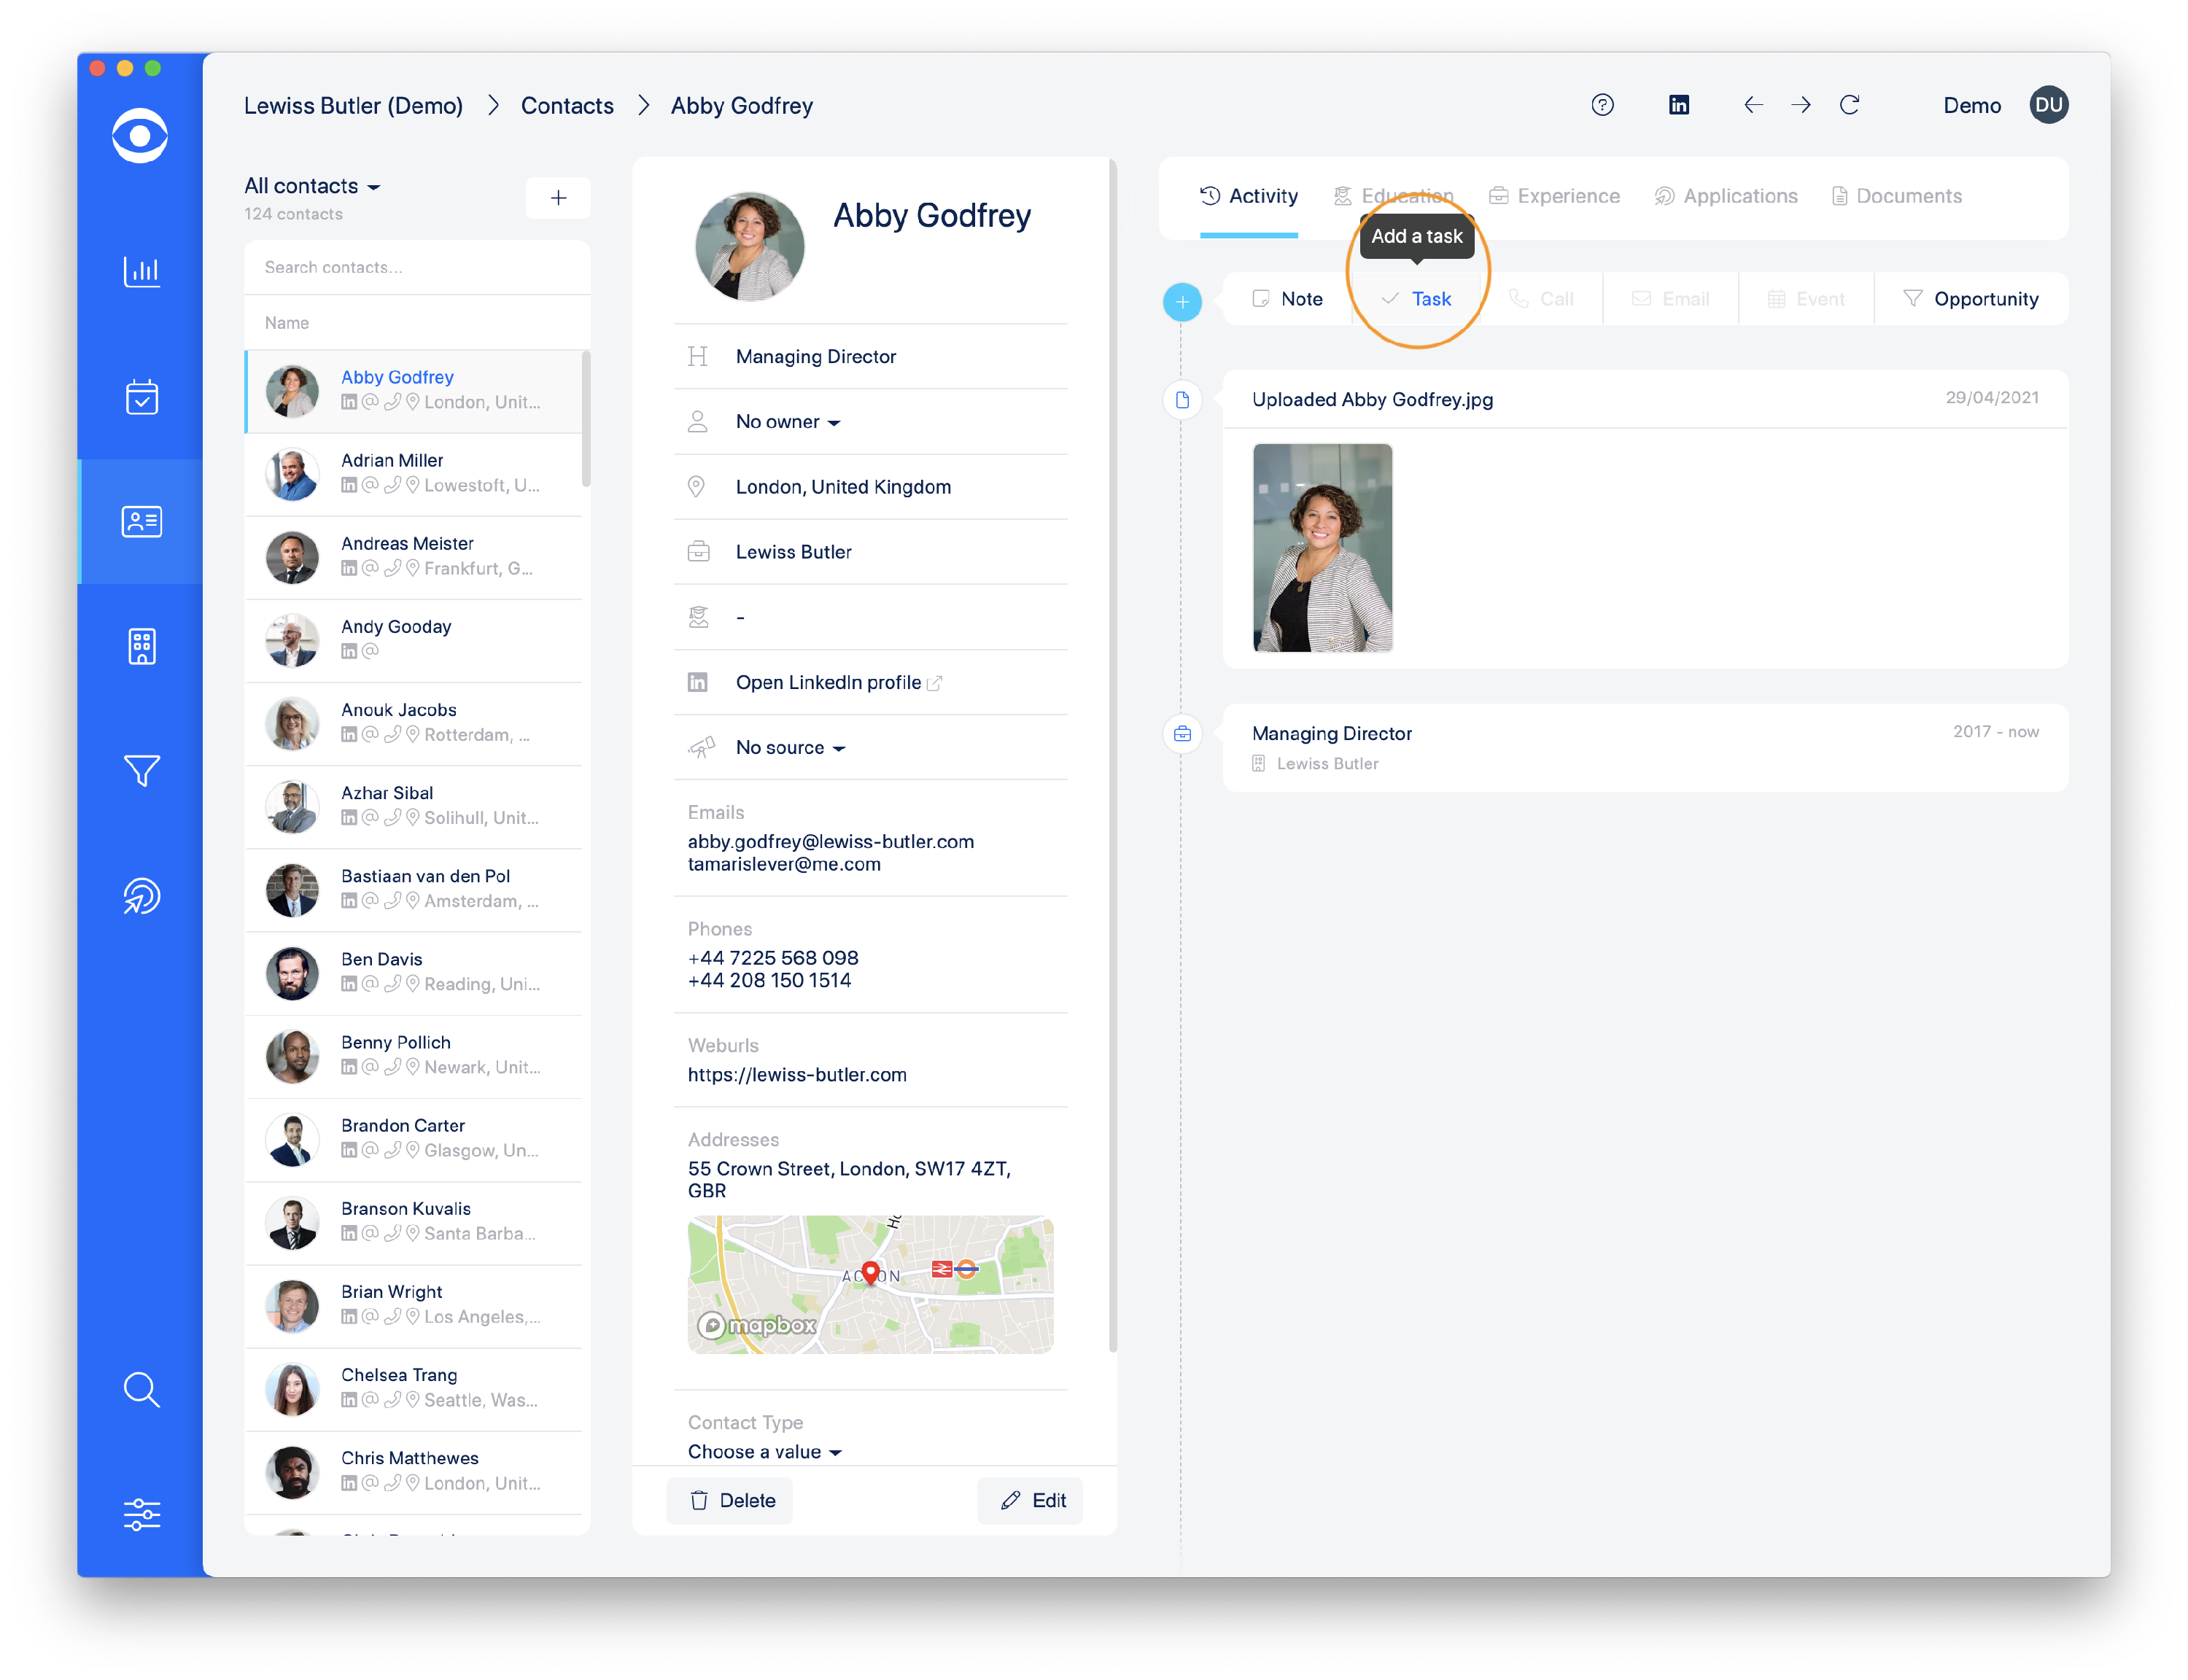Expand the All contacts dropdown
Image resolution: width=2188 pixels, height=1680 pixels.
coord(312,186)
